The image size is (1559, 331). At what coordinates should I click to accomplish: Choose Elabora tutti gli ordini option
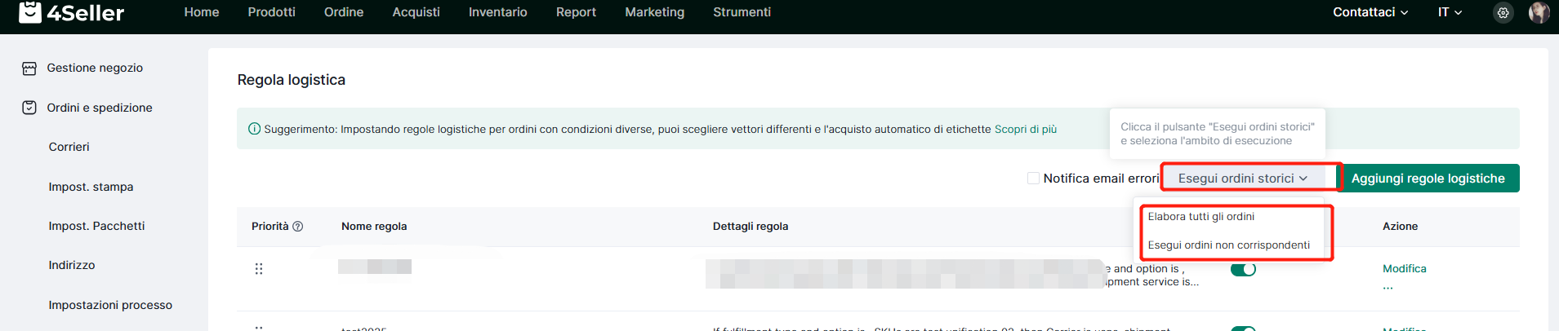click(x=1201, y=217)
